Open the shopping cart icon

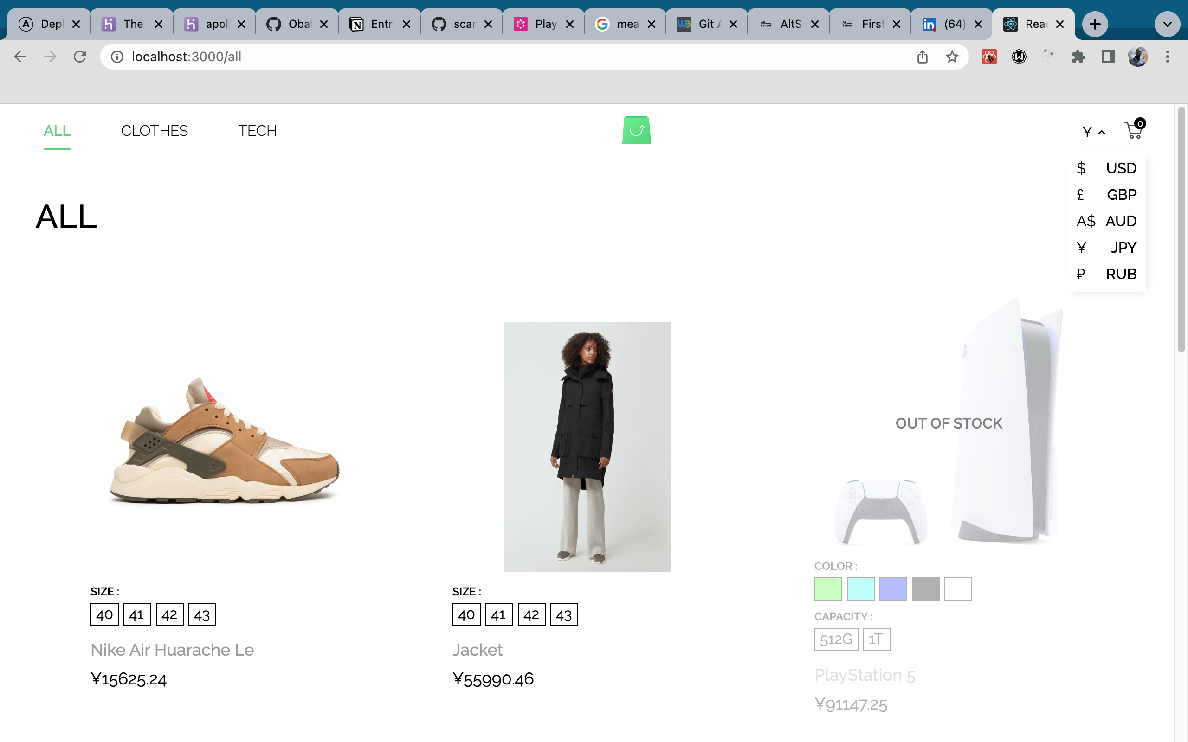pos(1135,129)
